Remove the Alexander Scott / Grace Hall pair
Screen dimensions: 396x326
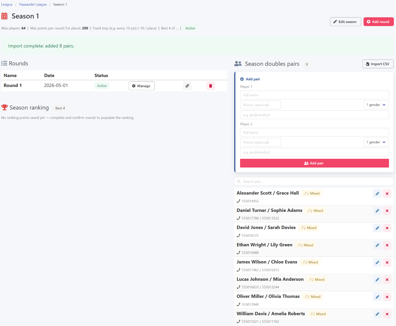387,193
